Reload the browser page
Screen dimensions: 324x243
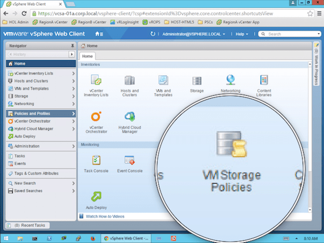[x=24, y=14]
